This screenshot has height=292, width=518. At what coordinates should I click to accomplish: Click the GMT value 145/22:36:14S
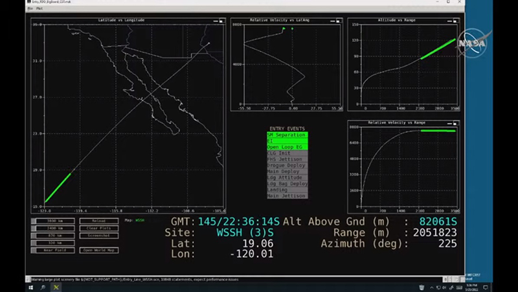[x=238, y=221]
